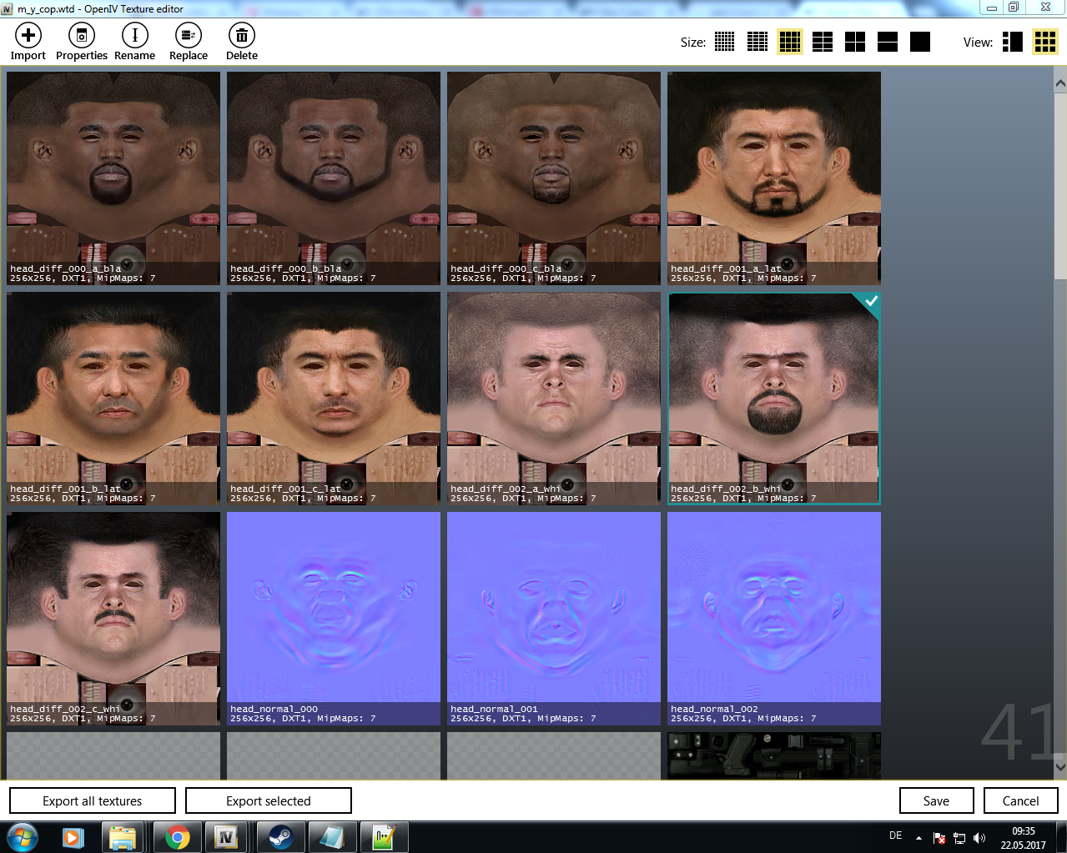Click the Action Center flag icon
Viewport: 1067px width, 853px height.
pyautogui.click(x=939, y=838)
